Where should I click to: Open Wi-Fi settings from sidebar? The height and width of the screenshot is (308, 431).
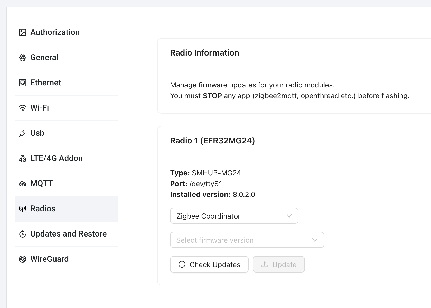[66, 108]
